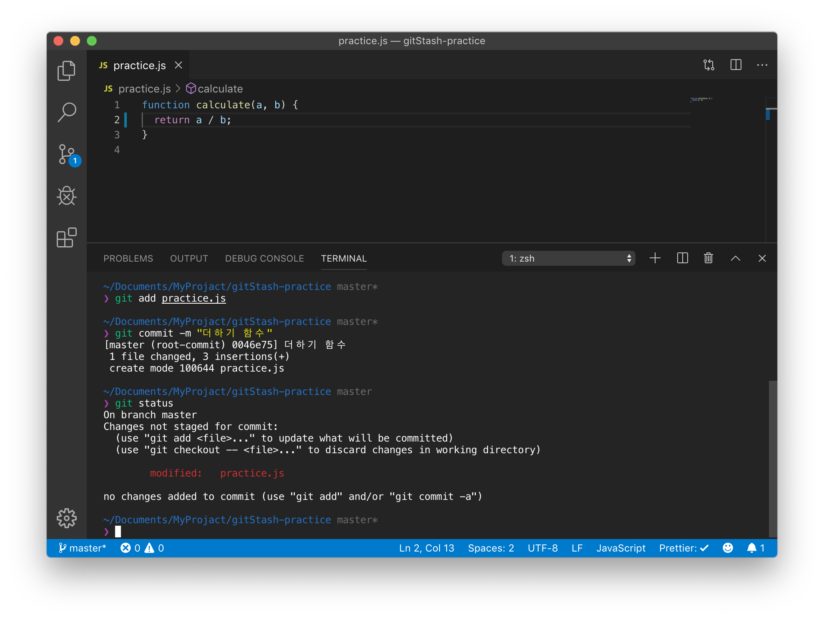This screenshot has height=619, width=824.
Task: Open the Explorer view in activity bar
Action: tap(66, 71)
